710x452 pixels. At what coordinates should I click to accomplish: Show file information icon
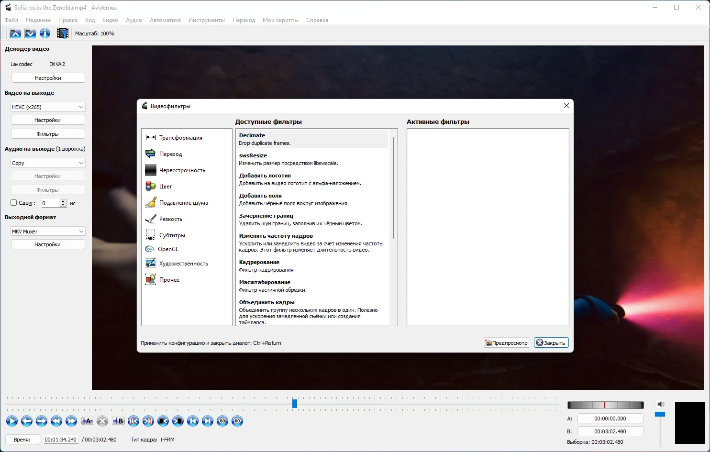45,33
